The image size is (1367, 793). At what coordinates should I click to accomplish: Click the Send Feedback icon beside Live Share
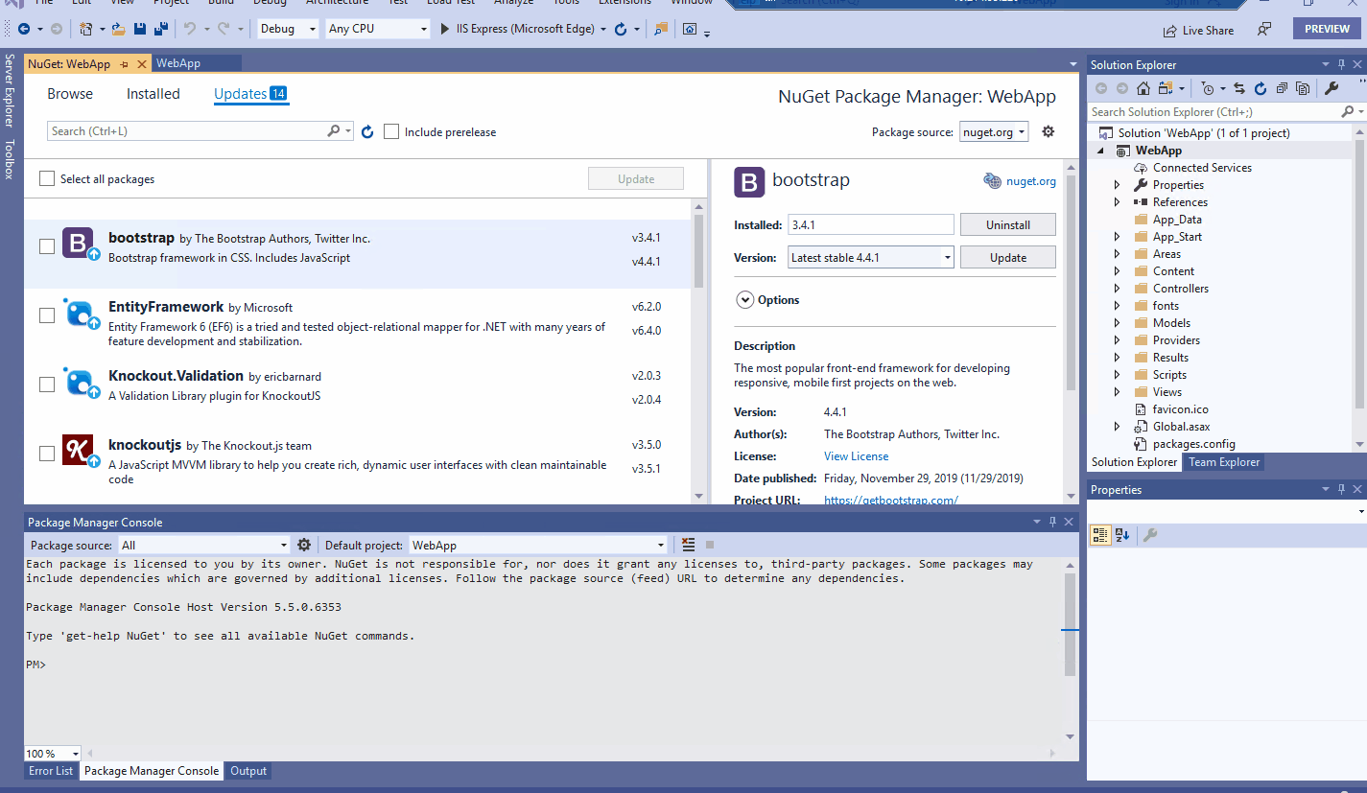click(x=1264, y=29)
